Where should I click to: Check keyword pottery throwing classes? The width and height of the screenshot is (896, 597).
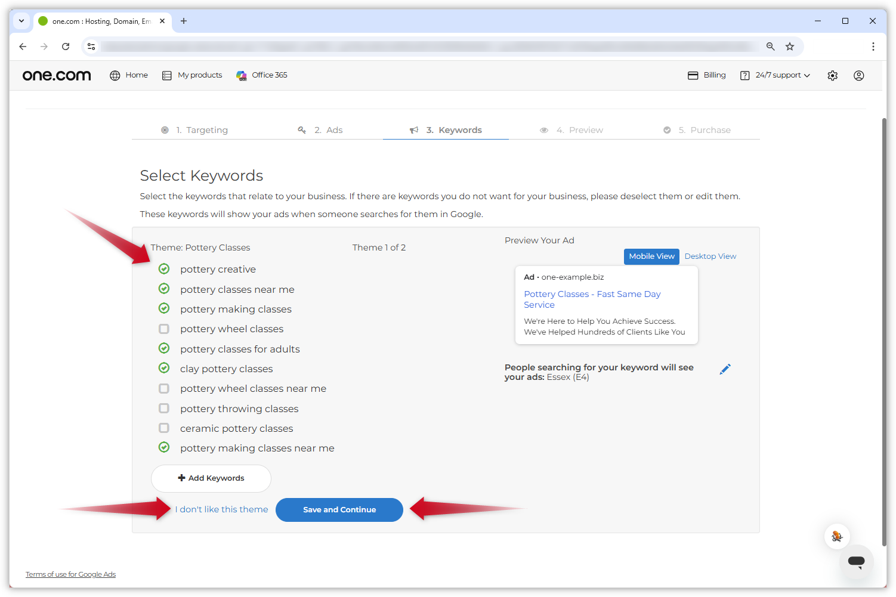click(164, 408)
